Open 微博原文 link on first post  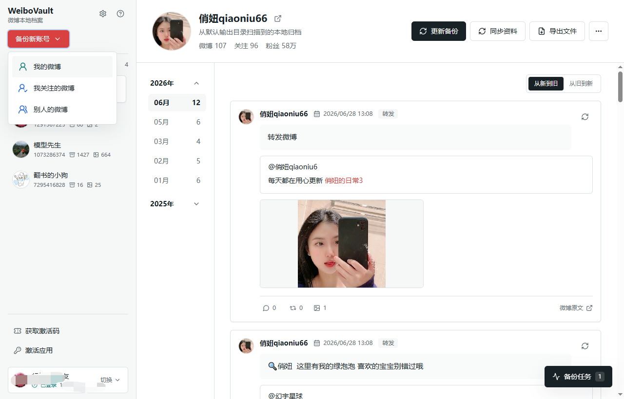point(576,308)
